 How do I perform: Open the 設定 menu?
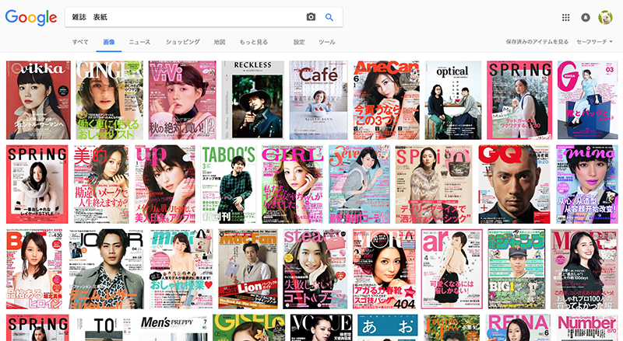pos(299,42)
